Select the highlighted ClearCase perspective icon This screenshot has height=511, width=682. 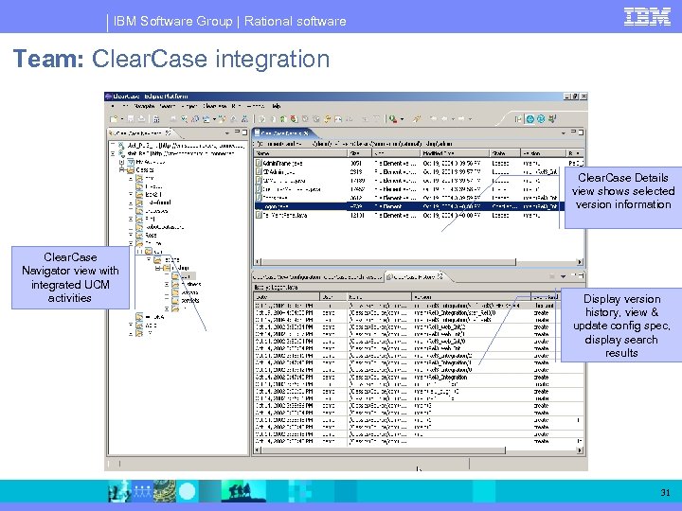(529, 118)
